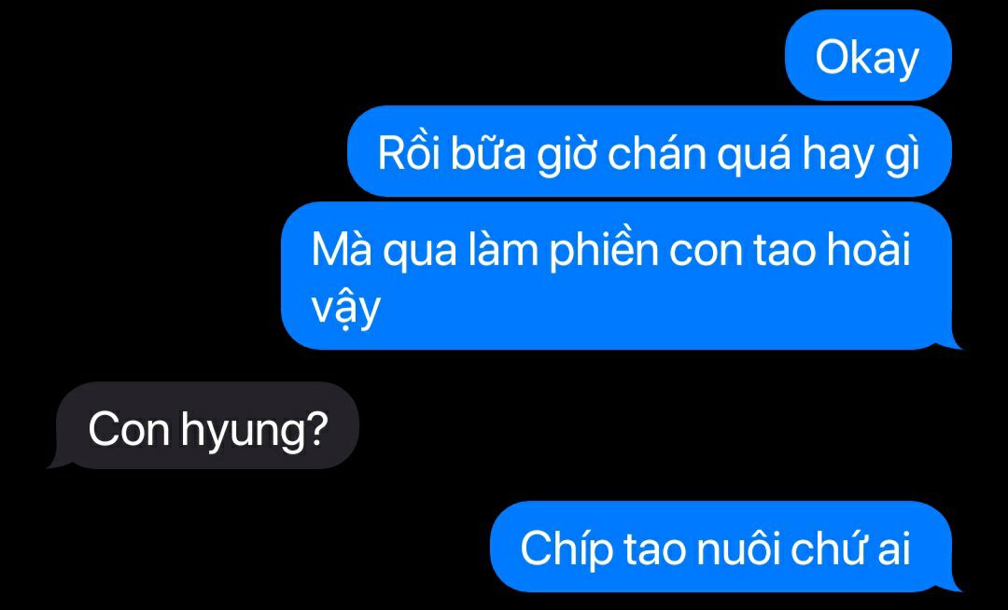Click the received "Con hyung?" gray bubble
Image resolution: width=1008 pixels, height=610 pixels.
click(x=204, y=425)
